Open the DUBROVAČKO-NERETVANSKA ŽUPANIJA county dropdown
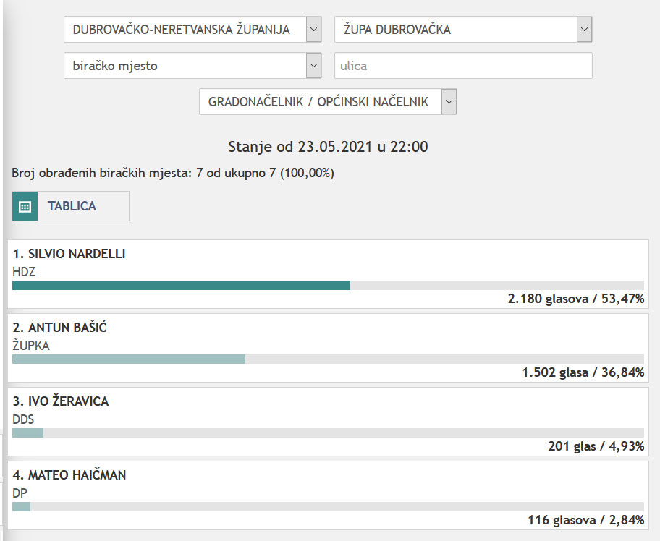Image resolution: width=660 pixels, height=541 pixels. tap(185, 30)
